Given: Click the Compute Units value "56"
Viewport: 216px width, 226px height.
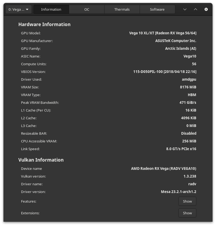Looking at the screenshot, I should (194, 64).
